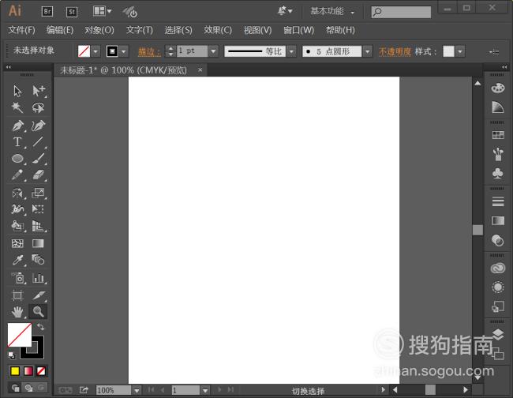Select the Slice tool
Image resolution: width=513 pixels, height=398 pixels.
point(39,295)
